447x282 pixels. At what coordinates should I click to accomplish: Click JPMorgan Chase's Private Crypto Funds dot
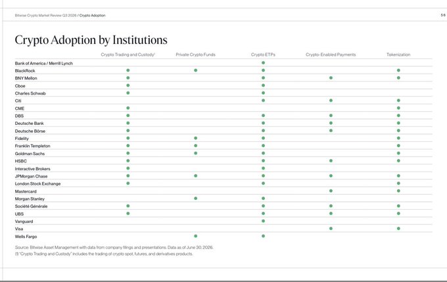click(196, 176)
